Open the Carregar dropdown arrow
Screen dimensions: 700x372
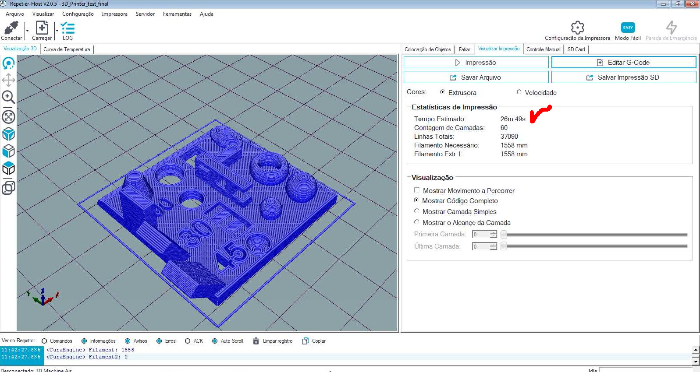57,31
